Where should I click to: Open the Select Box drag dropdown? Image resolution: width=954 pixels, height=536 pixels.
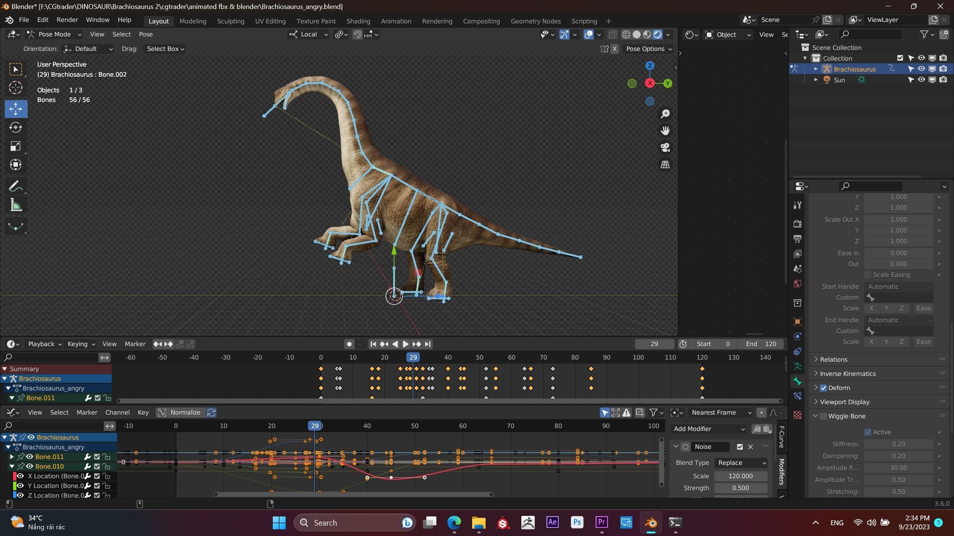tap(165, 49)
